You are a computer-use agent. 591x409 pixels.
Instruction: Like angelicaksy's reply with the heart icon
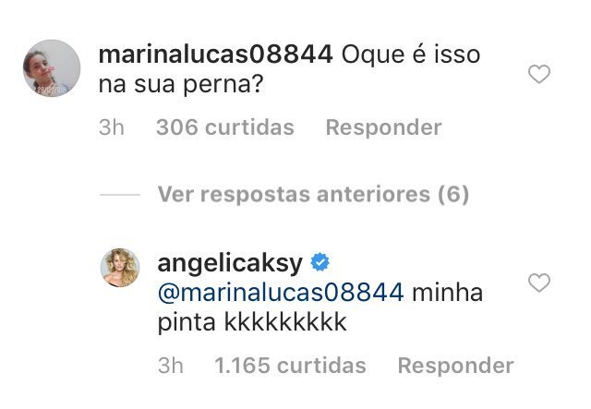[539, 283]
